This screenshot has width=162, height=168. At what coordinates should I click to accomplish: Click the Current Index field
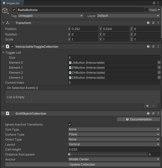coord(114,82)
